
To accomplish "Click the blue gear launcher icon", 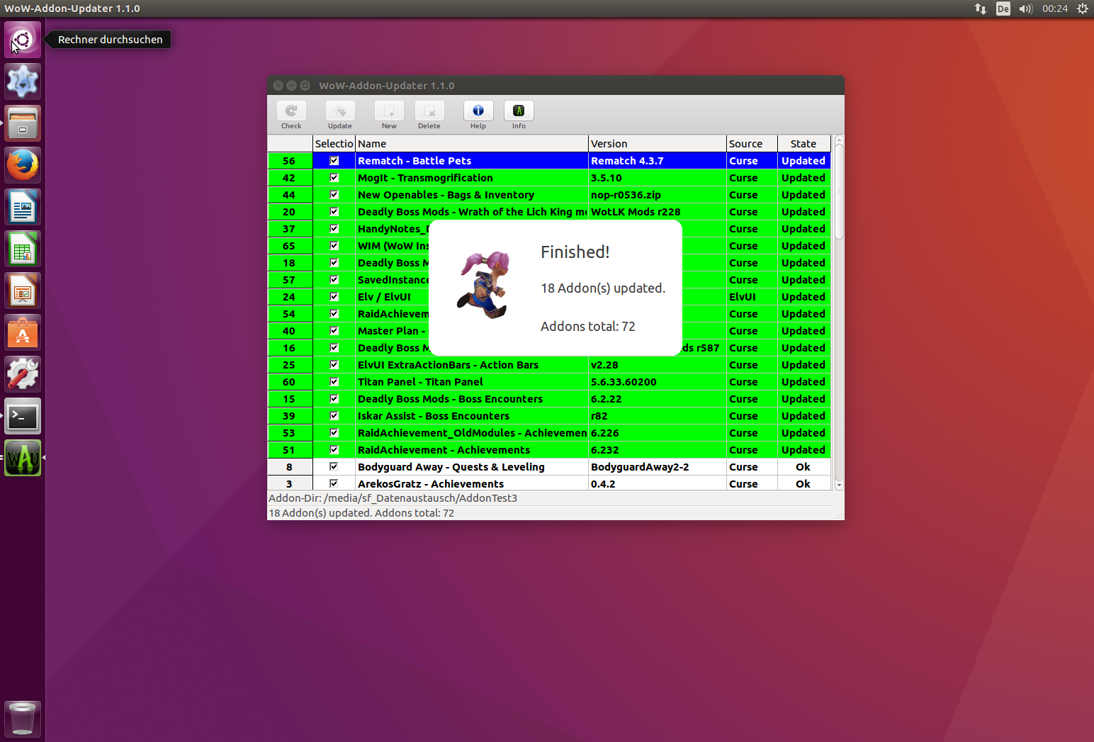I will coord(23,81).
